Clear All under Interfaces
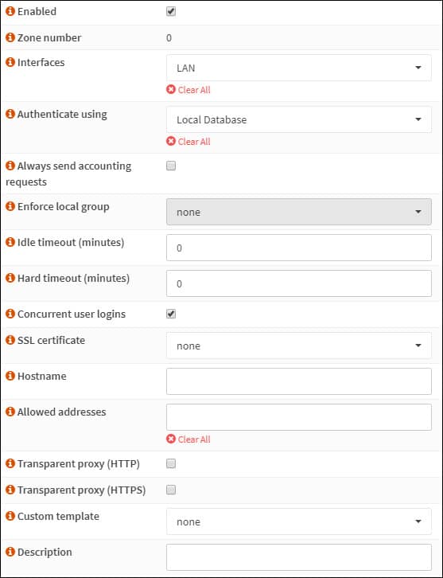This screenshot has height=578, width=443. (188, 90)
